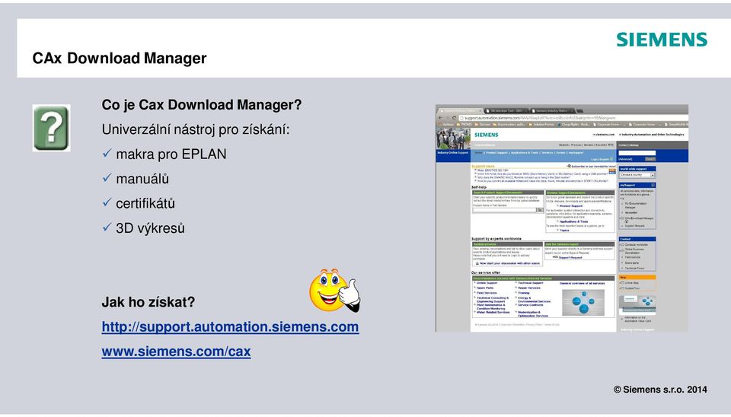Click the thumbs-up smiley emoticon
Image resolution: width=731 pixels, height=417 pixels.
[335, 290]
